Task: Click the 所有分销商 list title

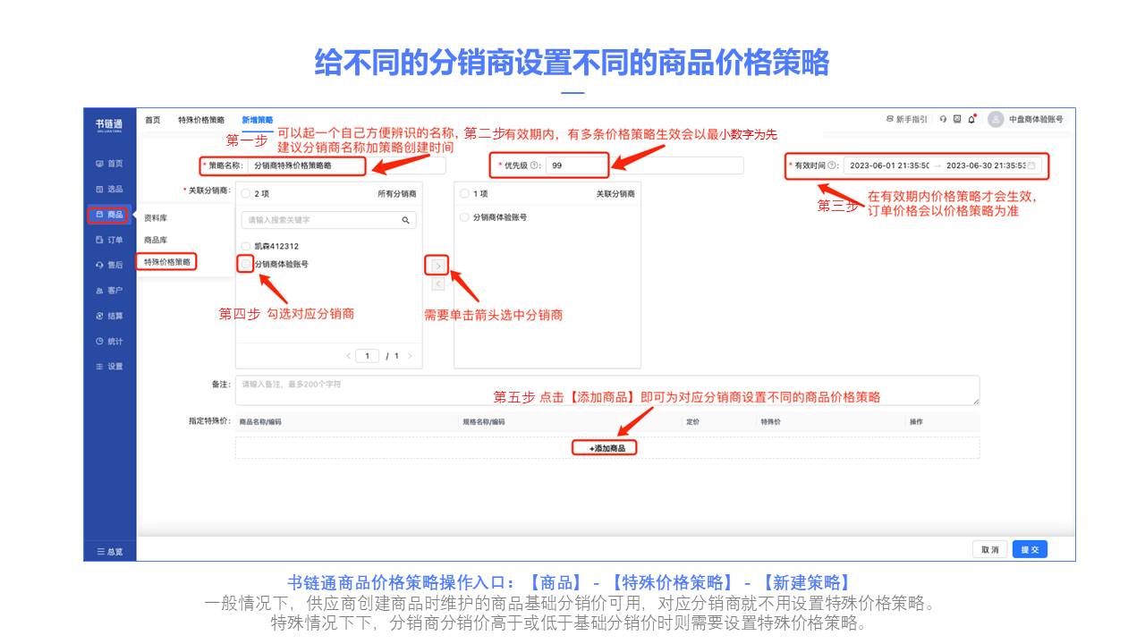Action: coord(397,193)
